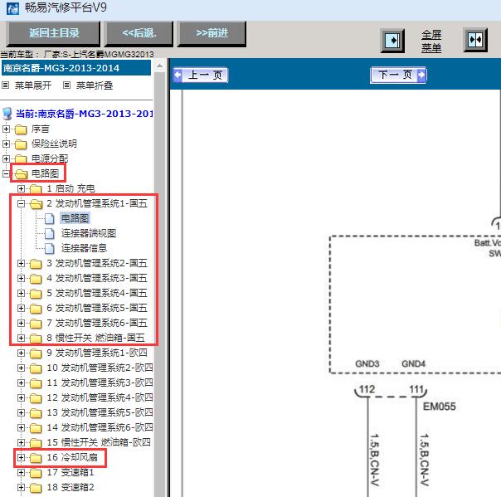
Task: Go to previous page 上一页
Action: (201, 76)
